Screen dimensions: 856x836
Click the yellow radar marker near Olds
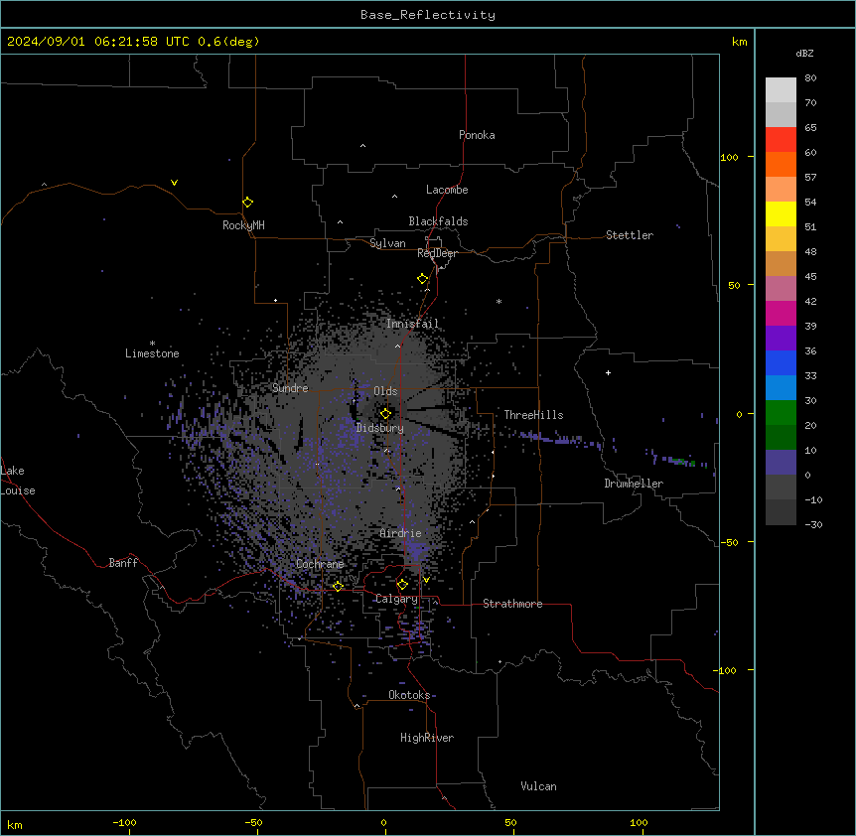[385, 413]
